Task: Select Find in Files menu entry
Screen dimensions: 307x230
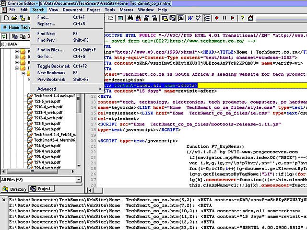Action: (49, 50)
